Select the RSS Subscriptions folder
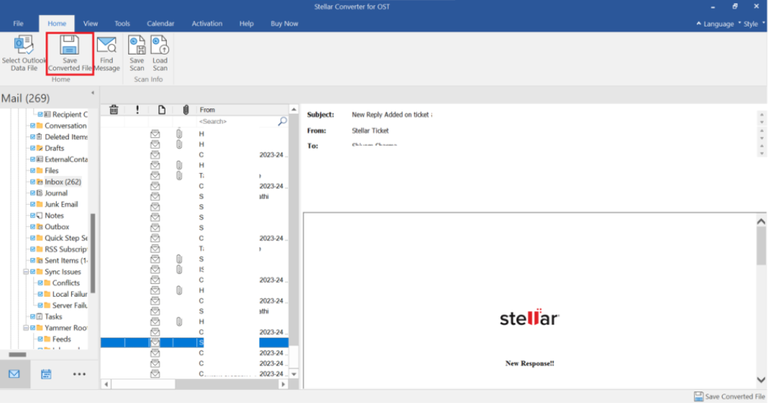 pyautogui.click(x=66, y=249)
